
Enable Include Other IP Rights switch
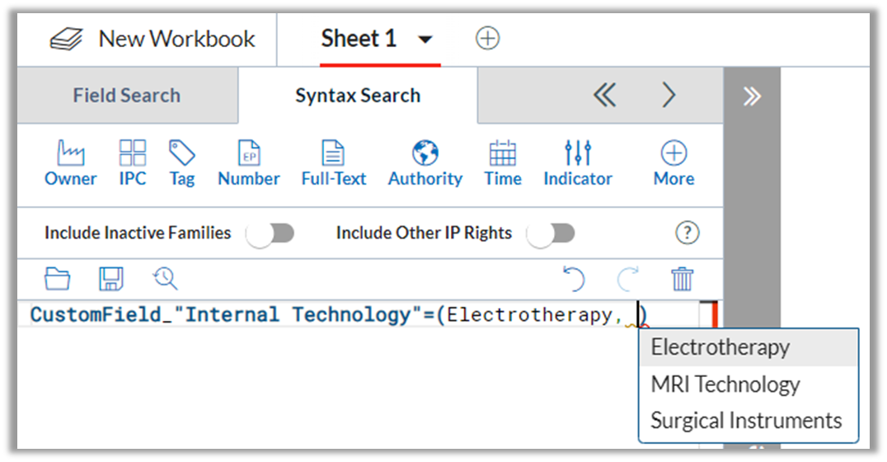point(551,233)
